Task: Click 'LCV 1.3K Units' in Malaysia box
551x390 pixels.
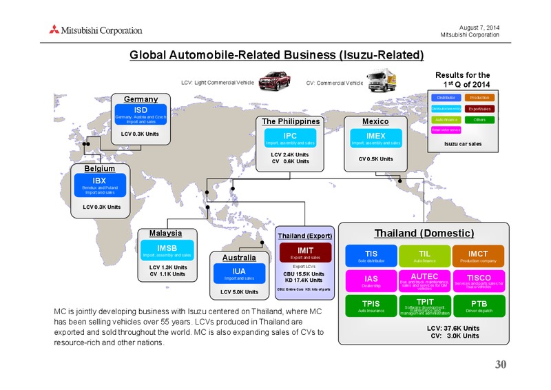Action: tap(168, 267)
